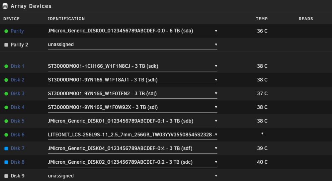This screenshot has width=332, height=181.
Task: Click the blue status square for Disk 8
Action: point(6,162)
